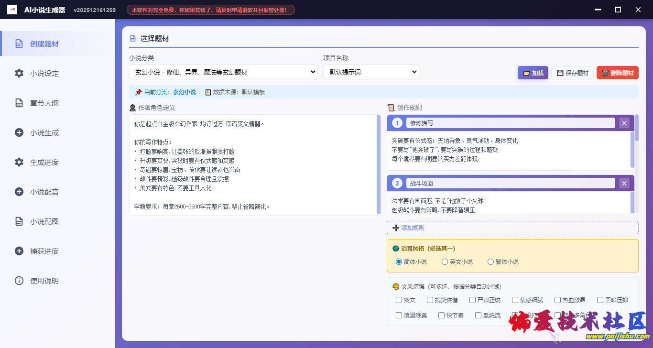Click the 保存题材 button
This screenshot has width=653, height=348.
(x=571, y=72)
